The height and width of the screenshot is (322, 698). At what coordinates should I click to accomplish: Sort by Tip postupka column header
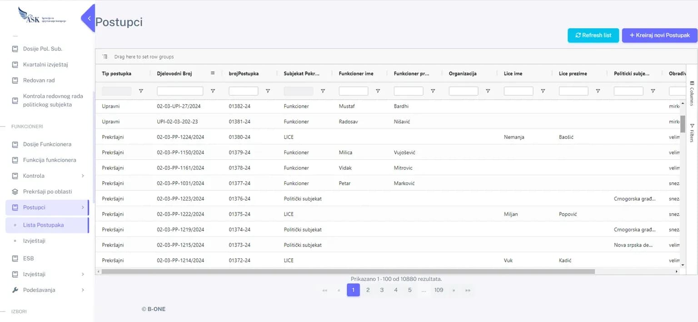coord(117,73)
